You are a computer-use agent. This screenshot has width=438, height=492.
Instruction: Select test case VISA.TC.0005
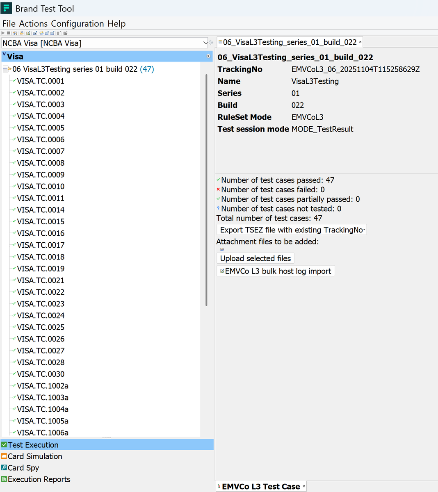41,128
